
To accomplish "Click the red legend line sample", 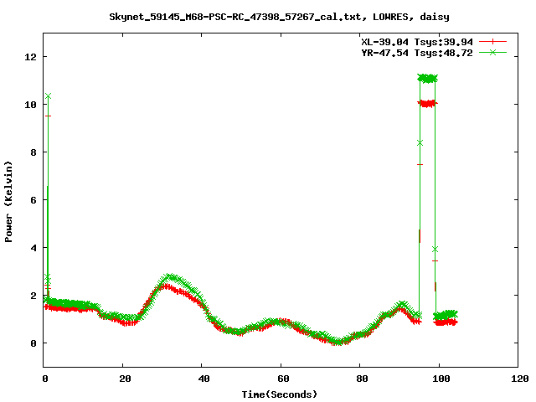I will pos(492,42).
